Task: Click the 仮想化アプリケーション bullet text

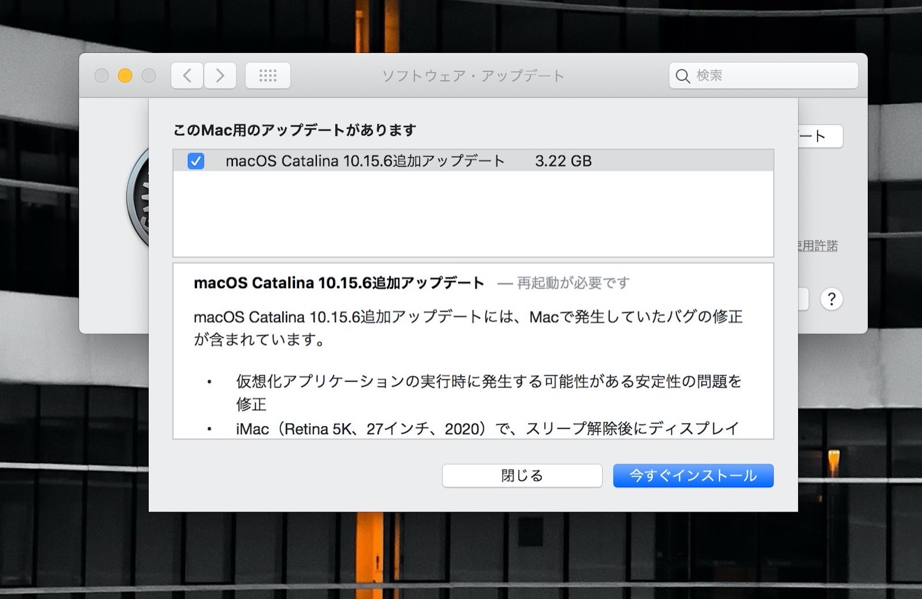Action: pyautogui.click(x=489, y=392)
